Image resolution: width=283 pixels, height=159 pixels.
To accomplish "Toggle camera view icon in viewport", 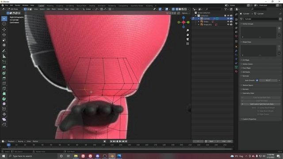I will pos(187,39).
